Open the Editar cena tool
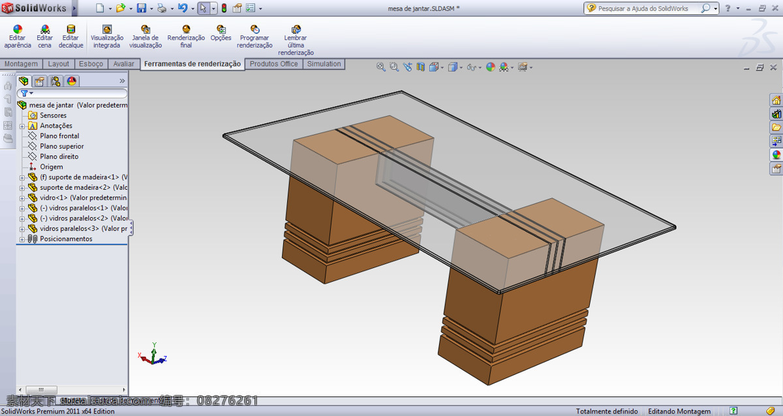783x416 pixels. (x=45, y=37)
